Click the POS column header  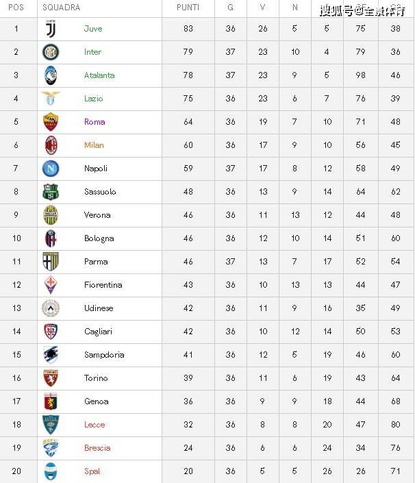click(x=16, y=8)
